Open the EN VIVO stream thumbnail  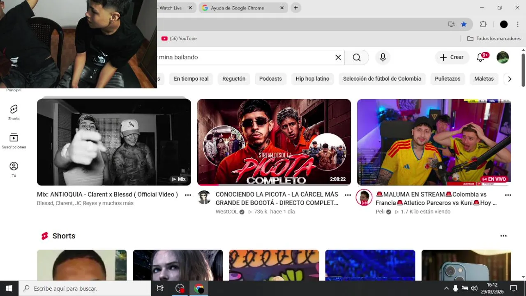pyautogui.click(x=434, y=142)
